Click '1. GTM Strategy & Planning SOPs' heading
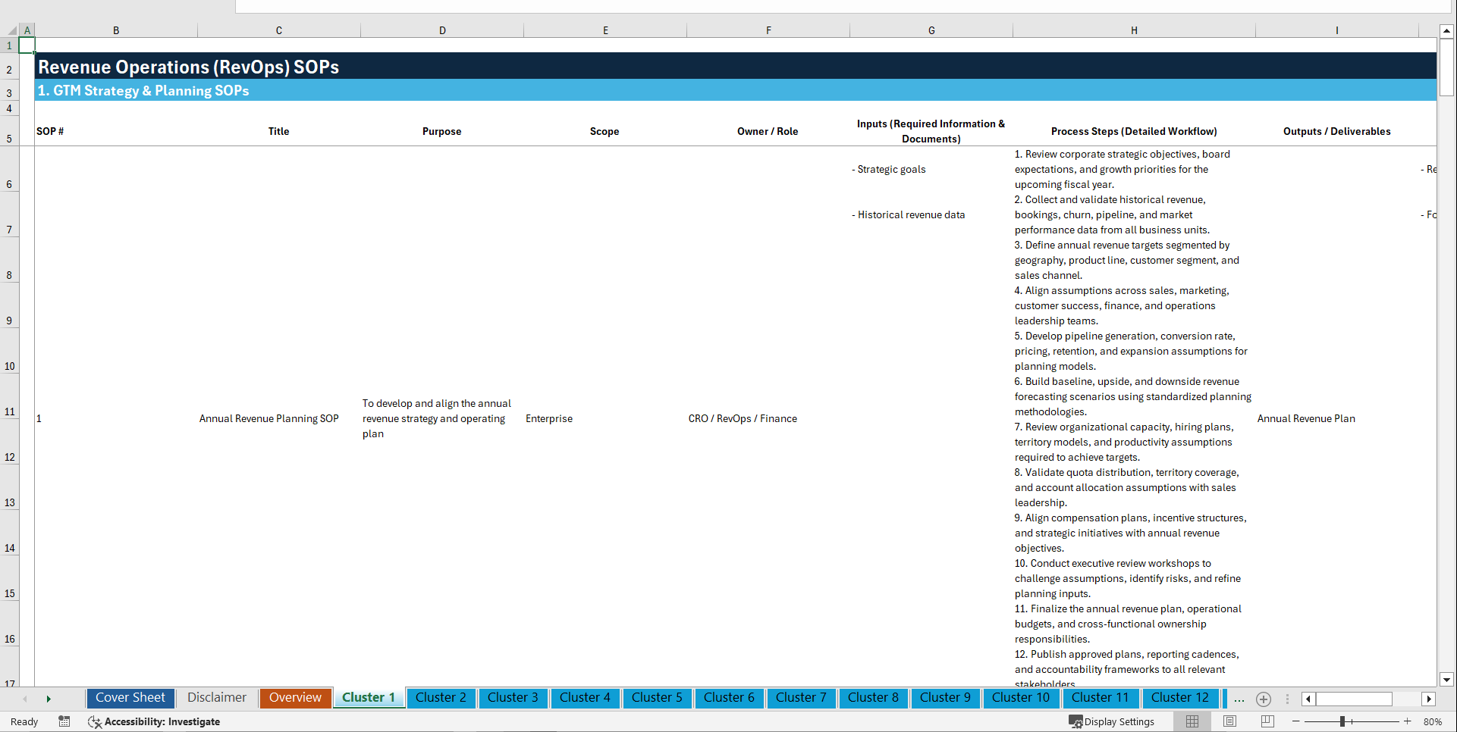Image resolution: width=1457 pixels, height=732 pixels. coord(143,90)
